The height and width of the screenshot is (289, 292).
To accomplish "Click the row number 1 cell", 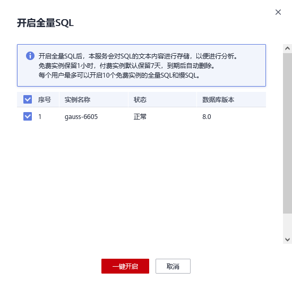I will (40, 117).
